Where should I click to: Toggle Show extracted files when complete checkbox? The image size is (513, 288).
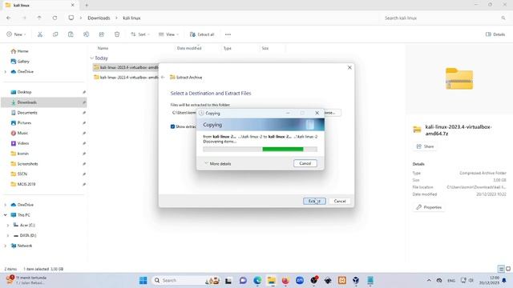pos(172,126)
